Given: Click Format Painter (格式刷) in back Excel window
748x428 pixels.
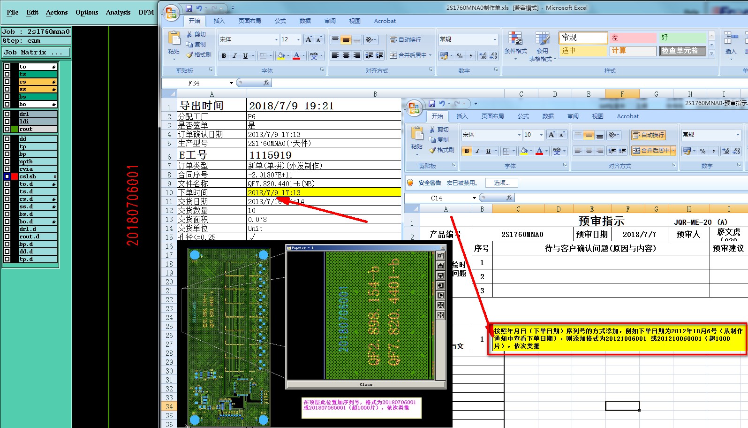Looking at the screenshot, I should [x=198, y=55].
